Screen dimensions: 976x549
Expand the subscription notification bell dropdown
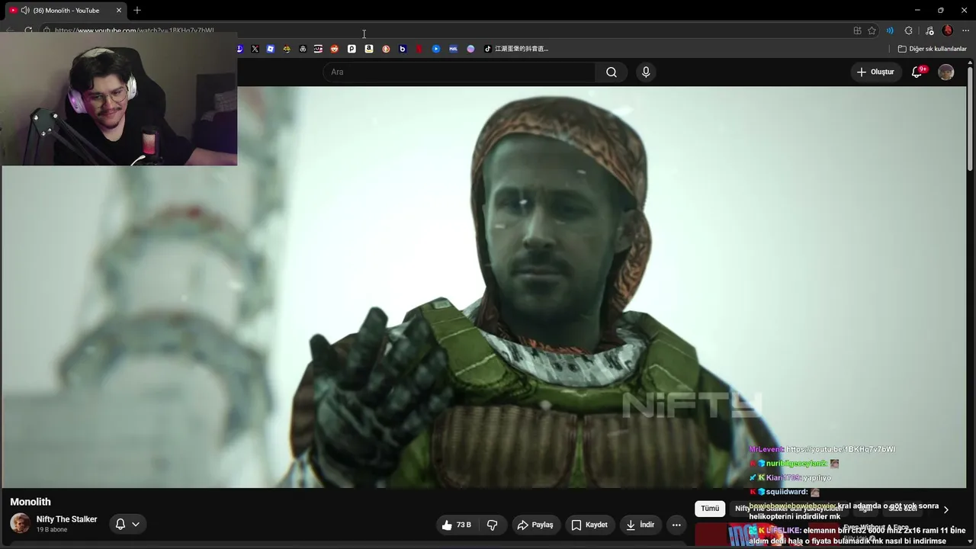127,524
